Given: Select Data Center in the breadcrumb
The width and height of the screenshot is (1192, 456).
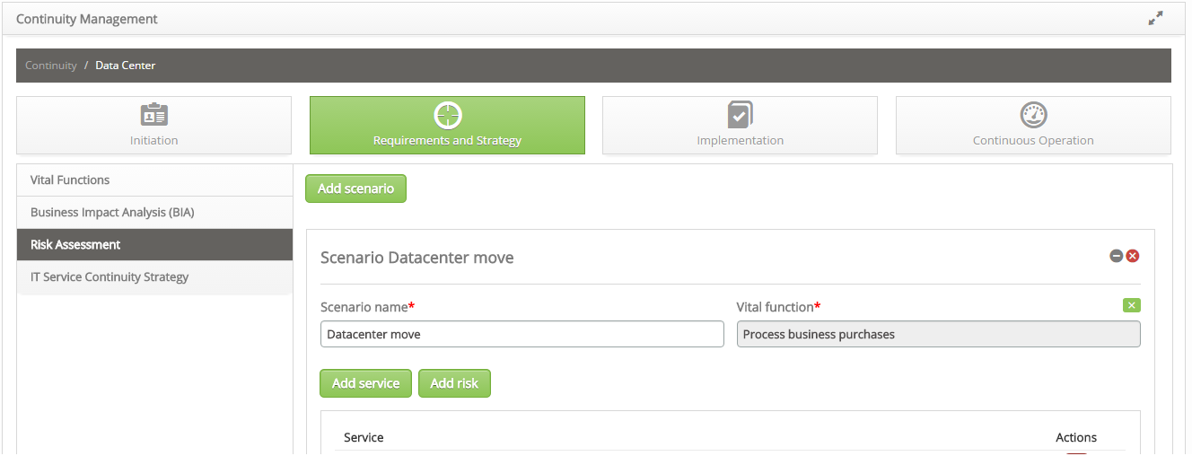Looking at the screenshot, I should [x=125, y=66].
